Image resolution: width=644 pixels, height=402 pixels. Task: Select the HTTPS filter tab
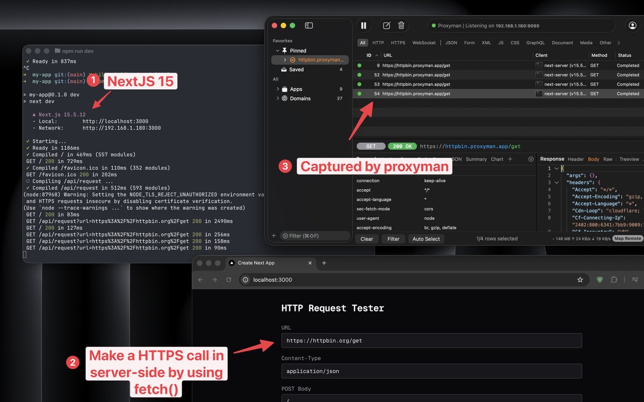pos(398,43)
